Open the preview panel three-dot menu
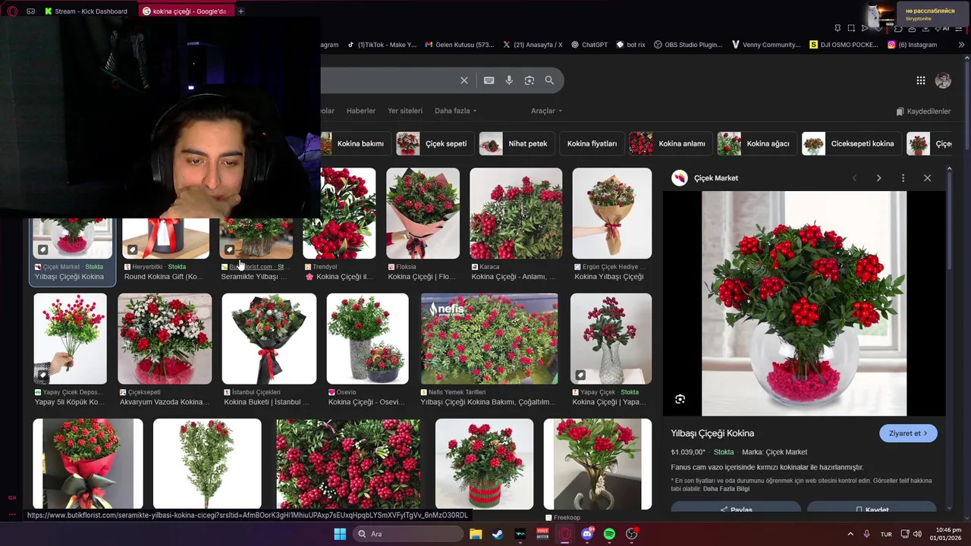 point(903,178)
